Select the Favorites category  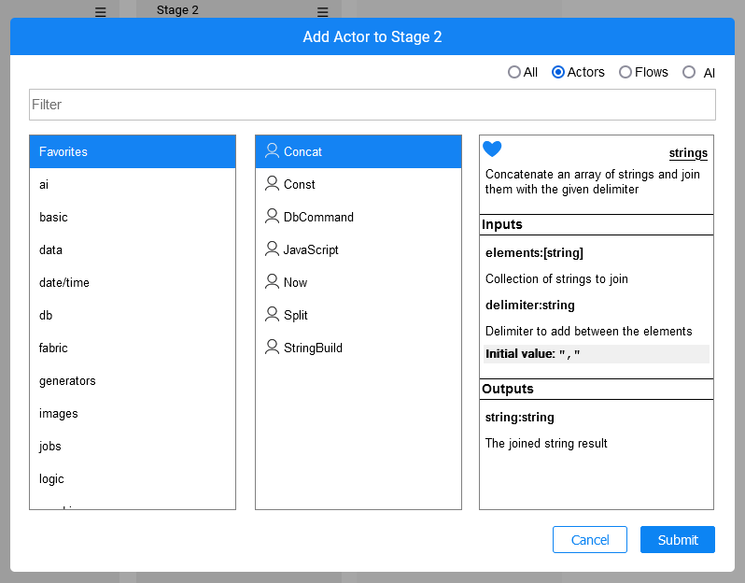tap(133, 151)
